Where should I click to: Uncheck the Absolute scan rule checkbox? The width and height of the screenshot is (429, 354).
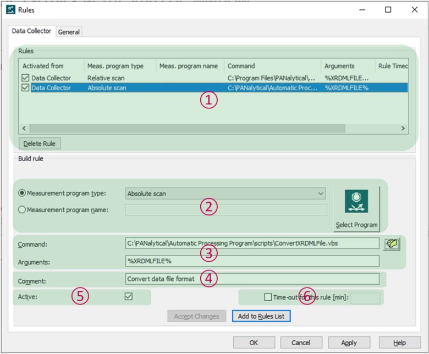25,87
